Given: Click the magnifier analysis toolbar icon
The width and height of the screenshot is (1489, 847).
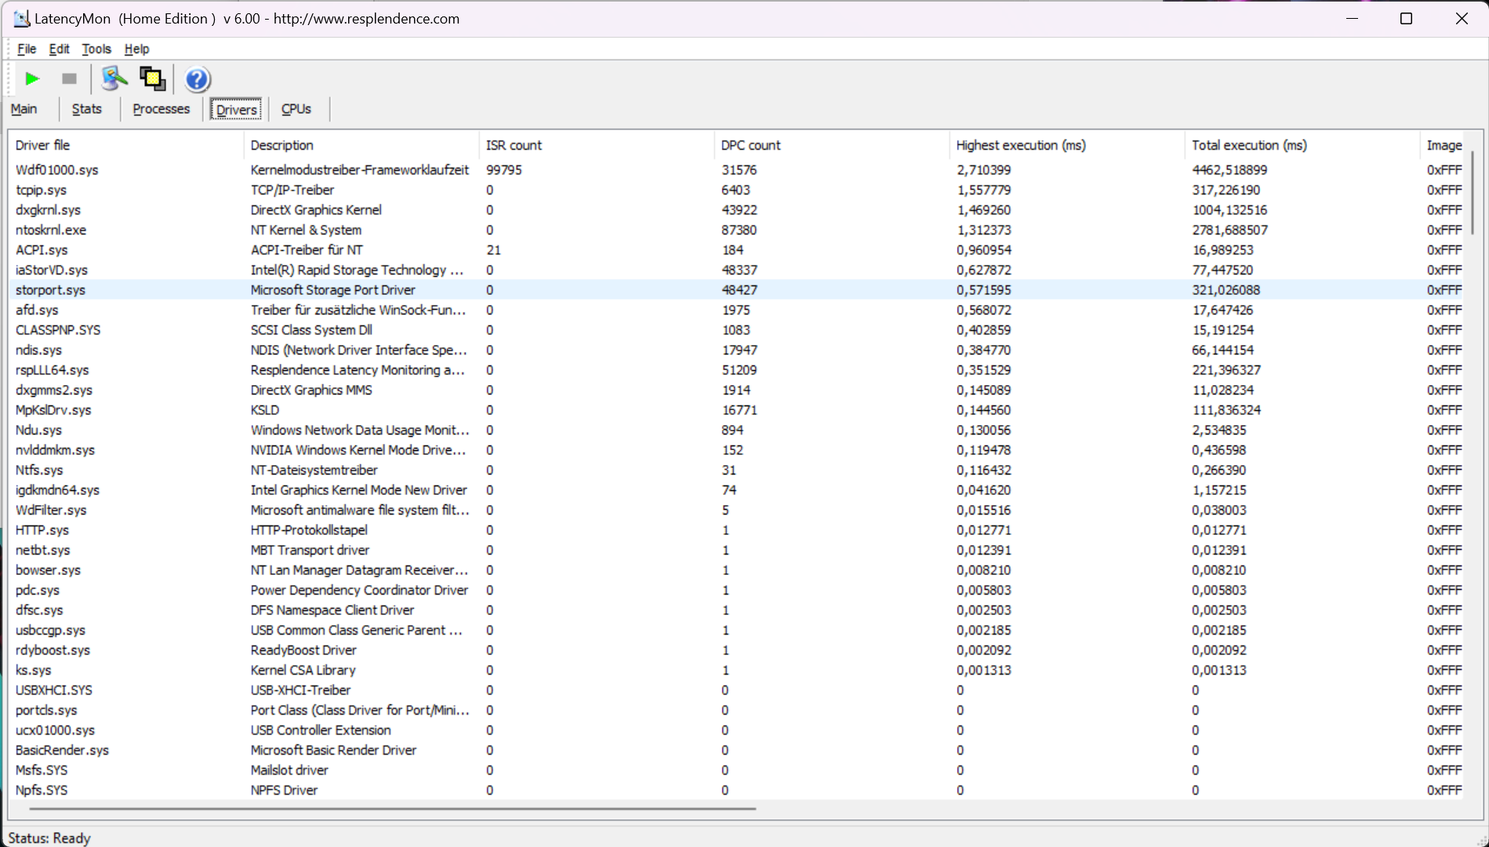Looking at the screenshot, I should [x=114, y=78].
